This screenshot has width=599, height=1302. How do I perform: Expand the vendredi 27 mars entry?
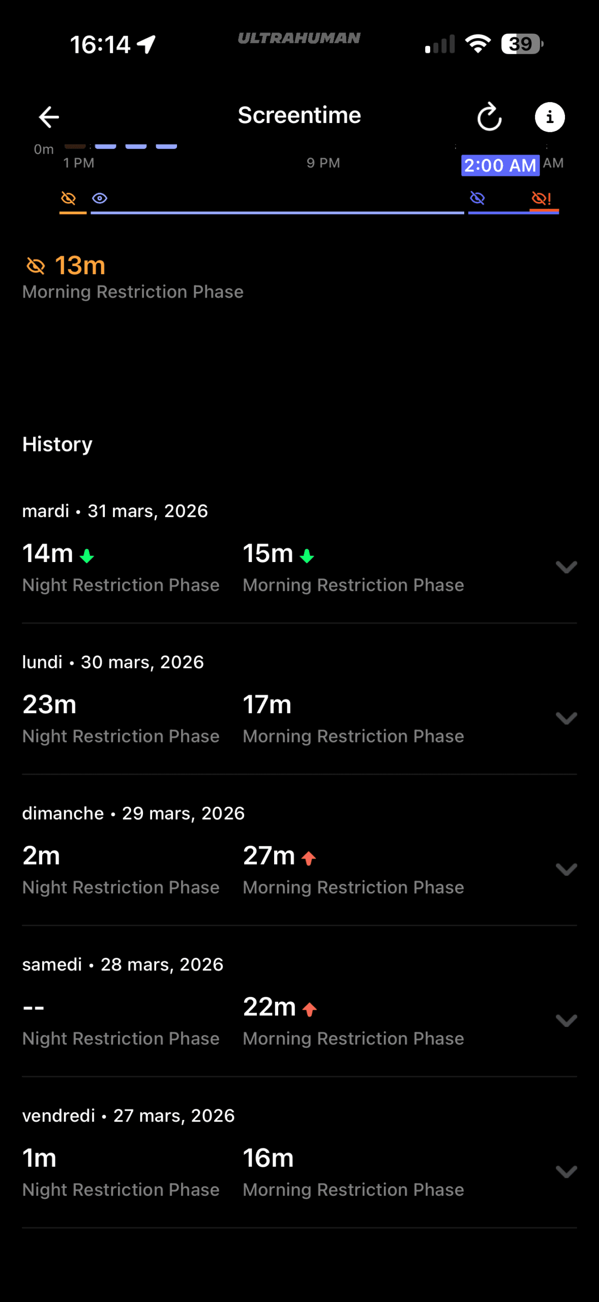pos(566,1172)
